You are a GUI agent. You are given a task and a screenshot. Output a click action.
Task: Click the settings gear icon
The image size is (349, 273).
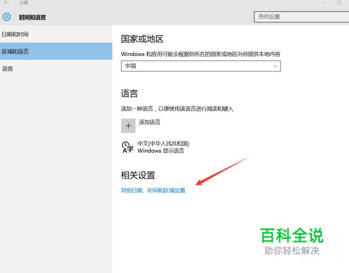pos(7,17)
